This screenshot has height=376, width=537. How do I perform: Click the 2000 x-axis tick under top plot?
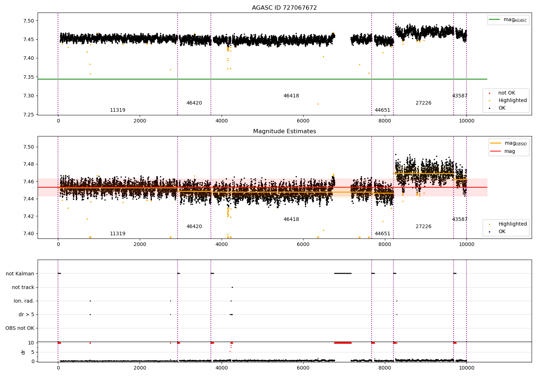[140, 121]
